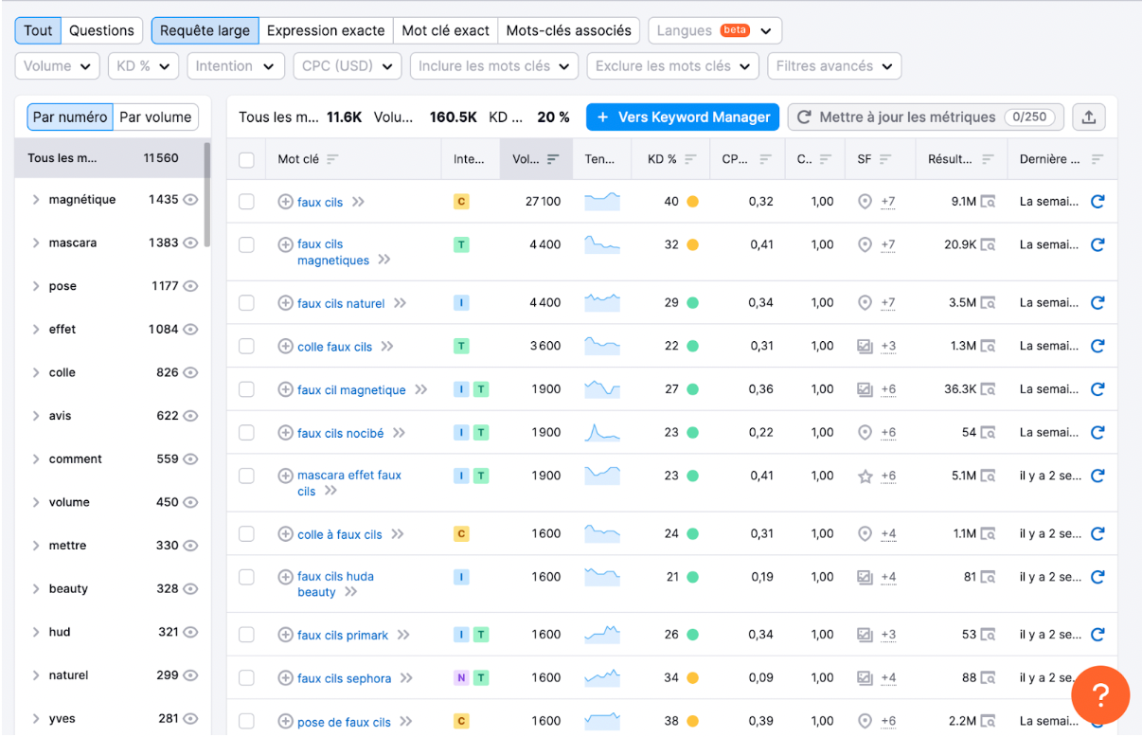Check the faux cils row checkbox
This screenshot has height=737, width=1142.
246,202
